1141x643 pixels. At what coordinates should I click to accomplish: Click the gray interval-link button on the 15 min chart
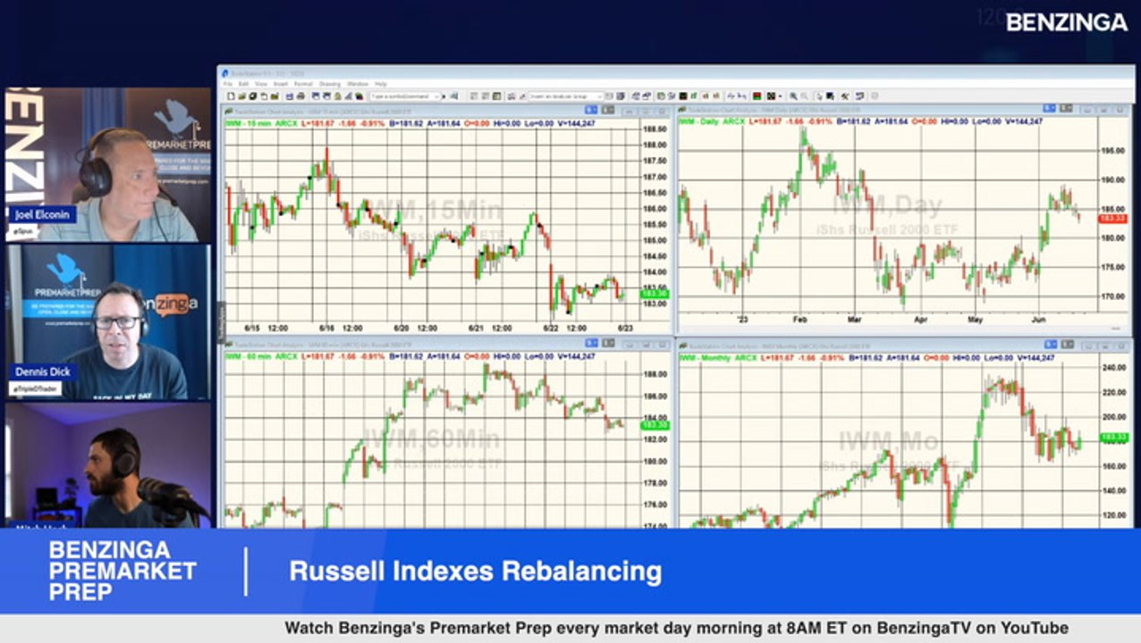[x=609, y=110]
